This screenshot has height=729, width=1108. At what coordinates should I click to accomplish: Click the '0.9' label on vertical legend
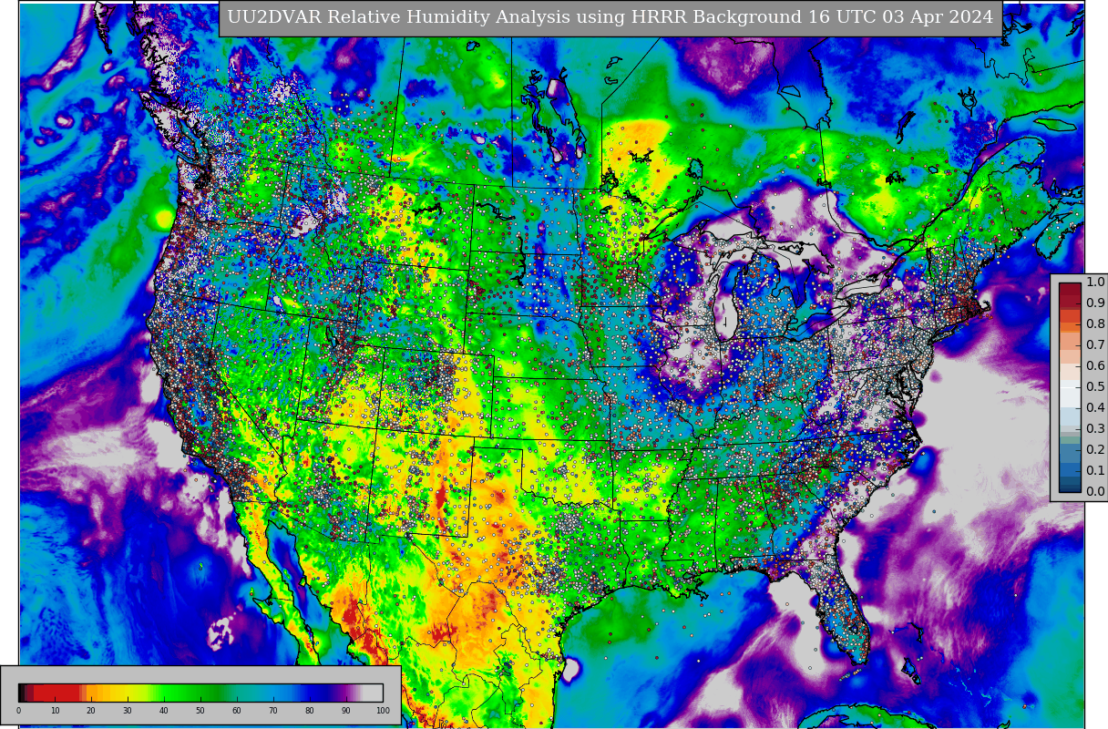[1095, 303]
